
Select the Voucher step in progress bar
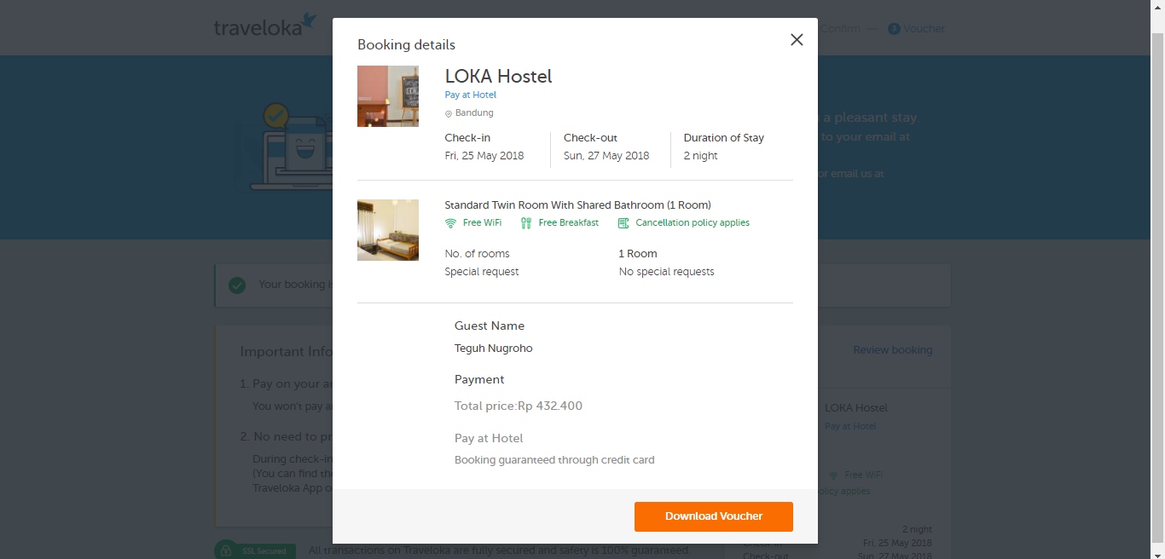(x=917, y=29)
